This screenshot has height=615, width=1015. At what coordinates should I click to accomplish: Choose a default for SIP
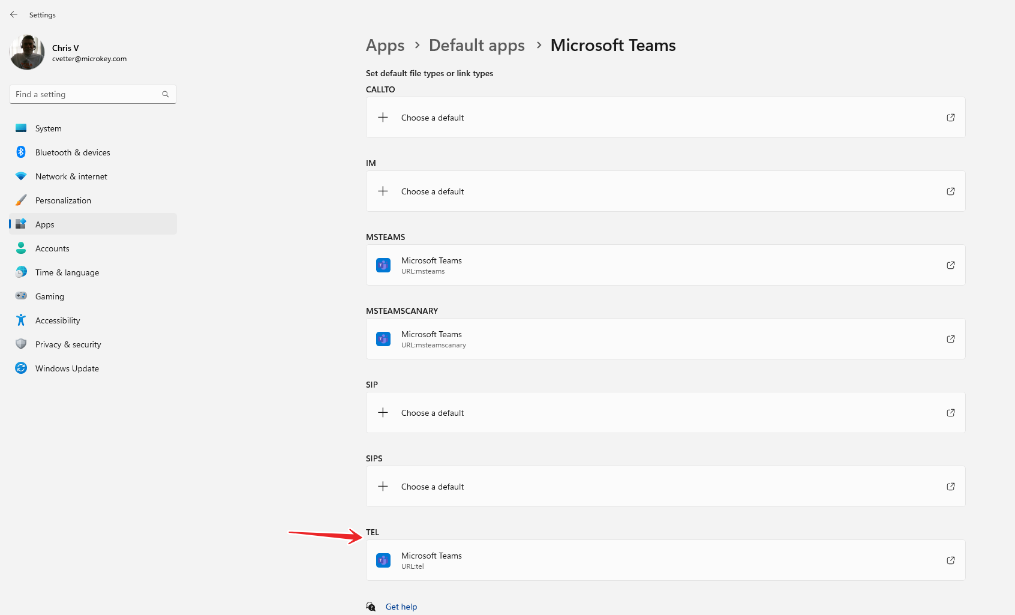(x=666, y=413)
